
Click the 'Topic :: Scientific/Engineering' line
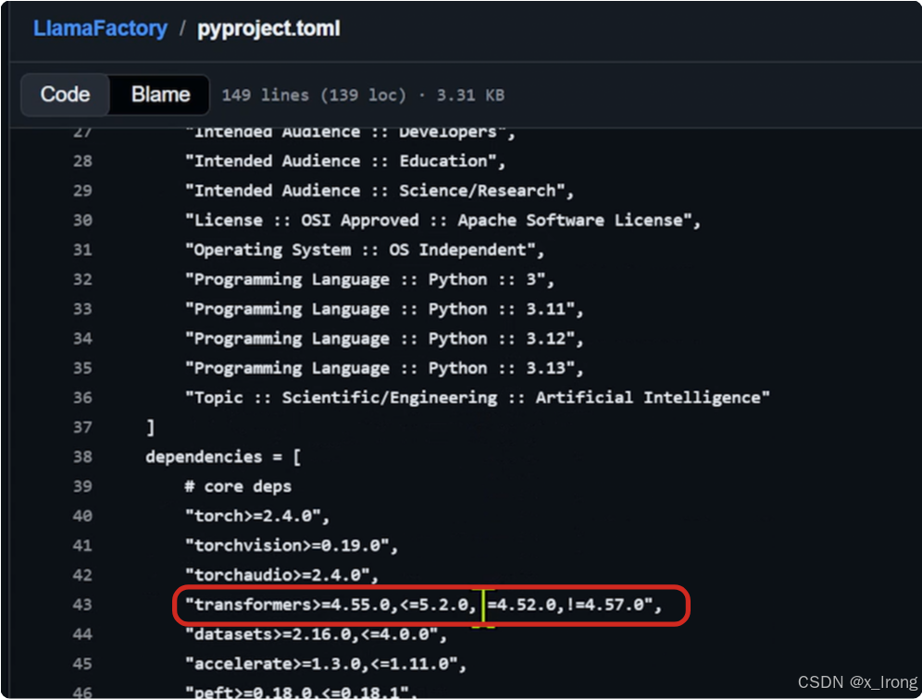point(478,399)
